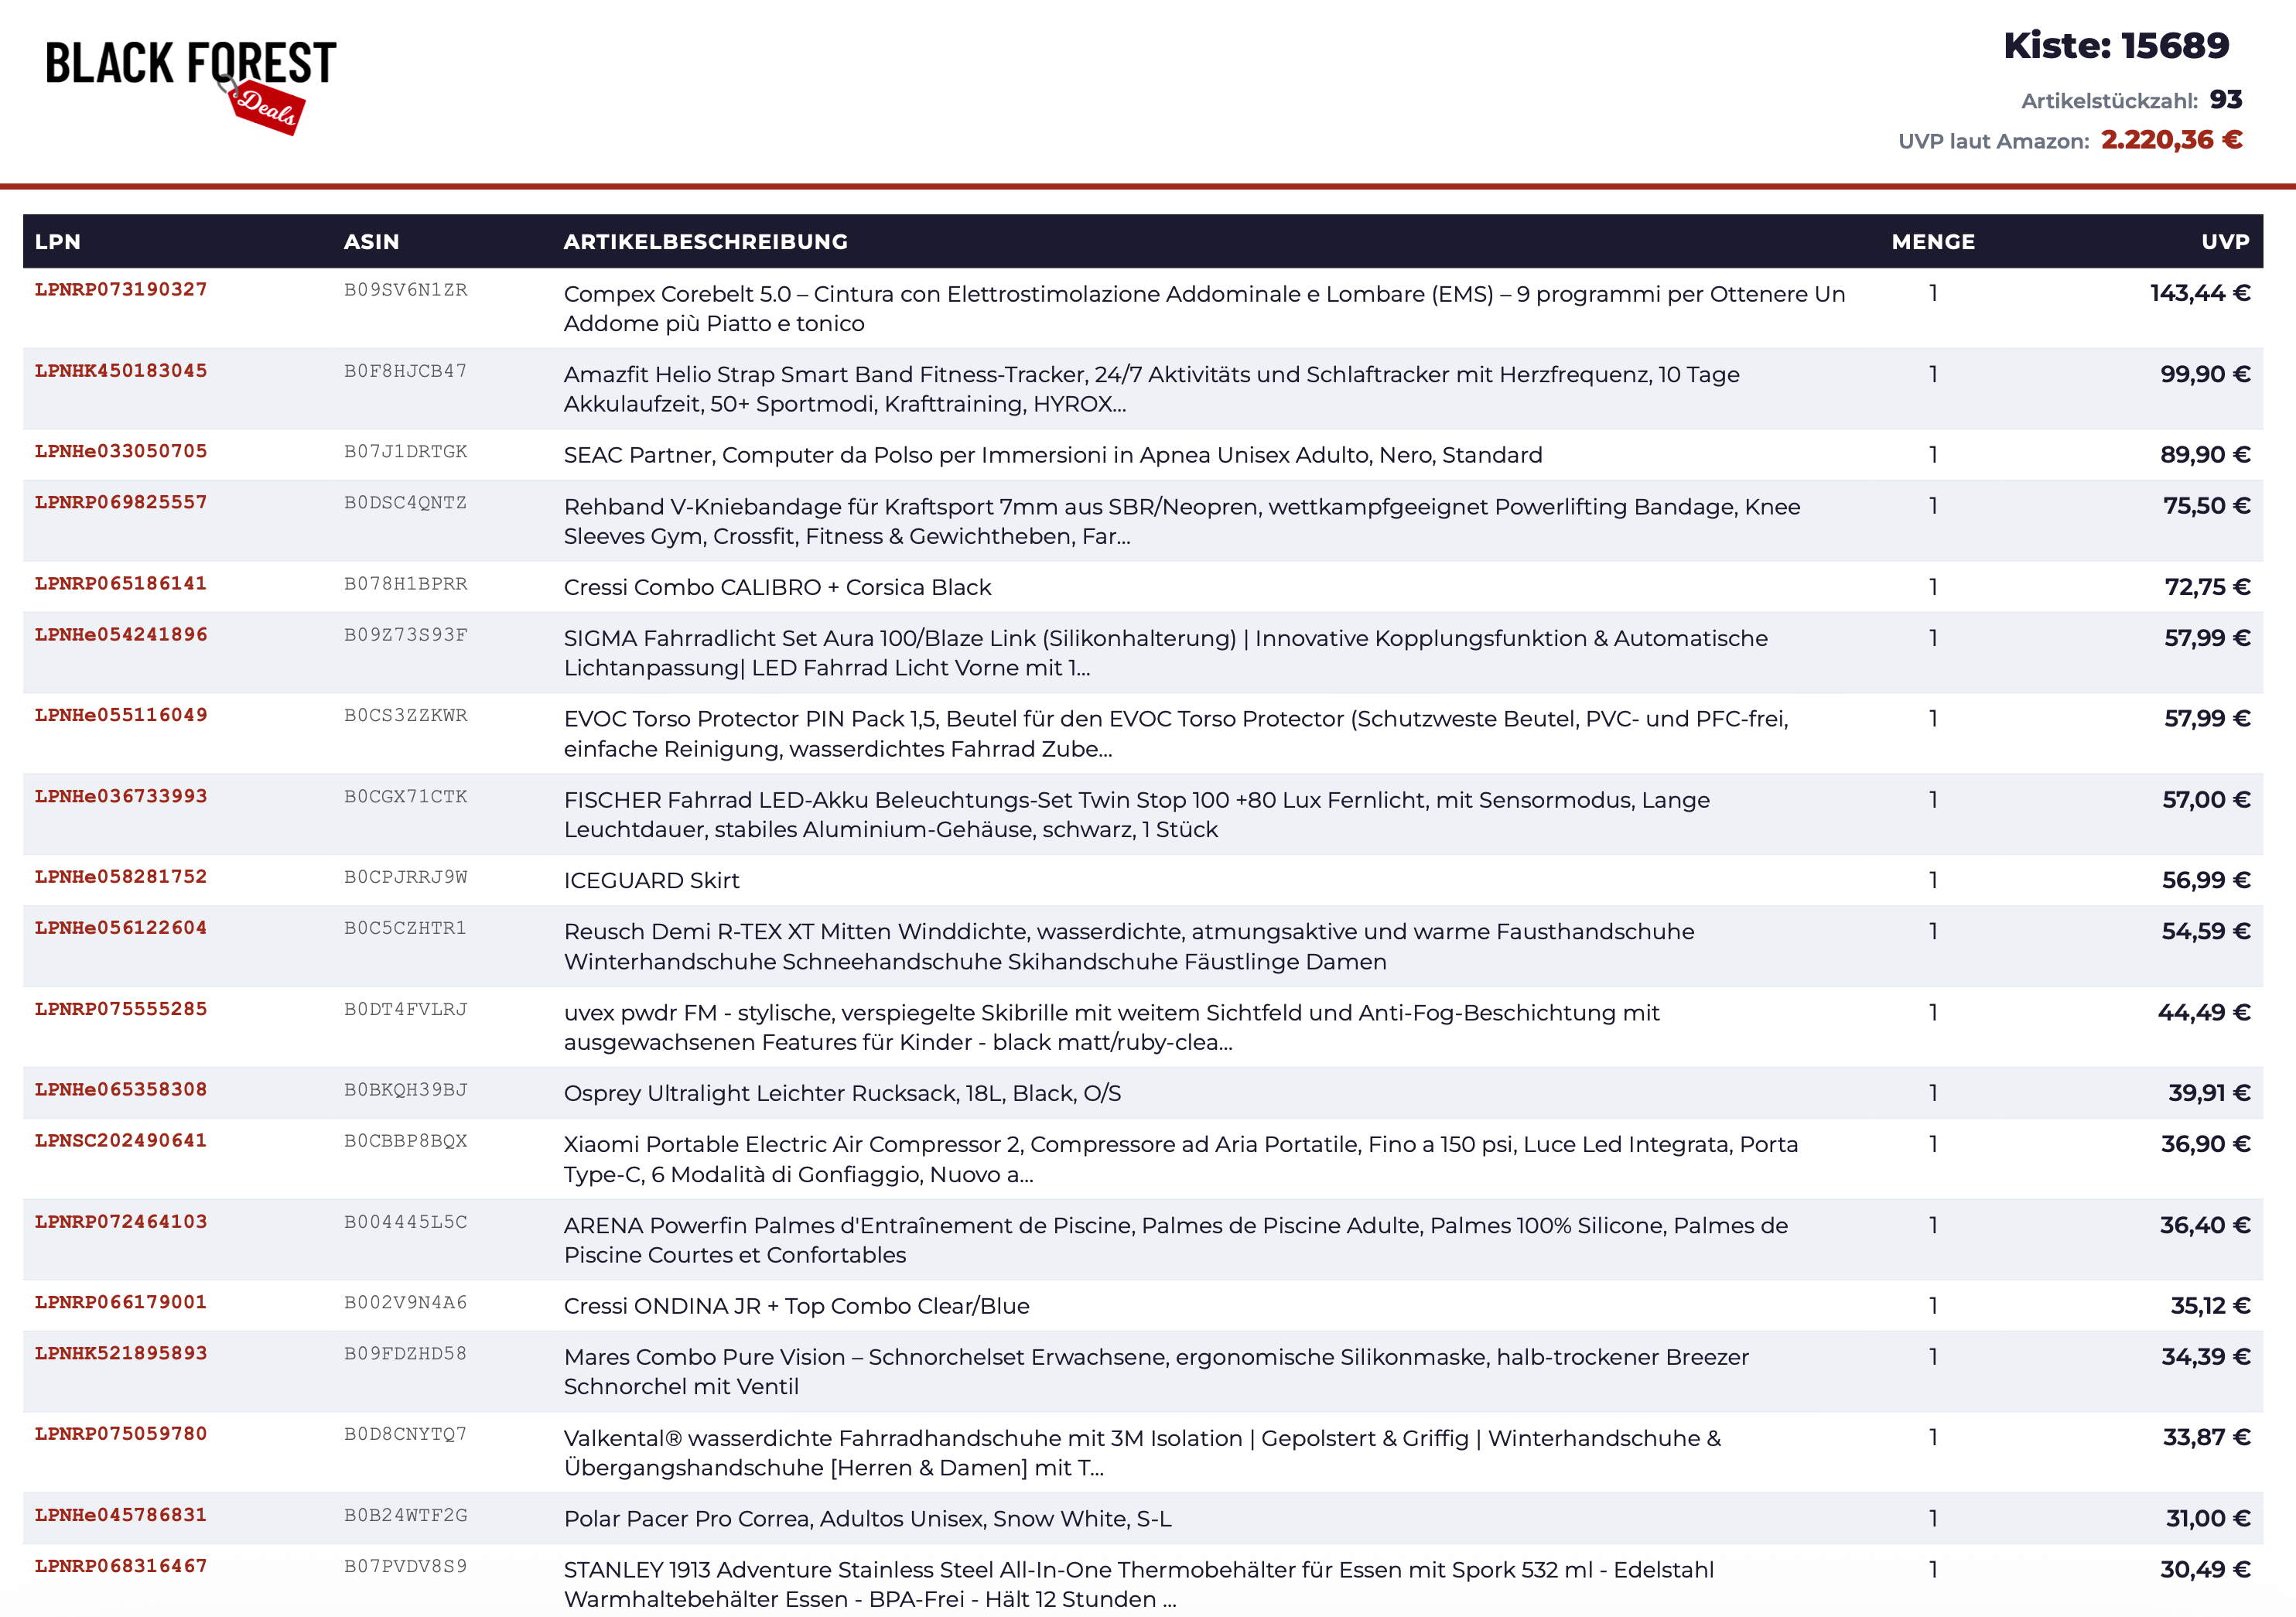Click the Reusch Demi R-TEX description
2296x1617 pixels.
click(1129, 946)
